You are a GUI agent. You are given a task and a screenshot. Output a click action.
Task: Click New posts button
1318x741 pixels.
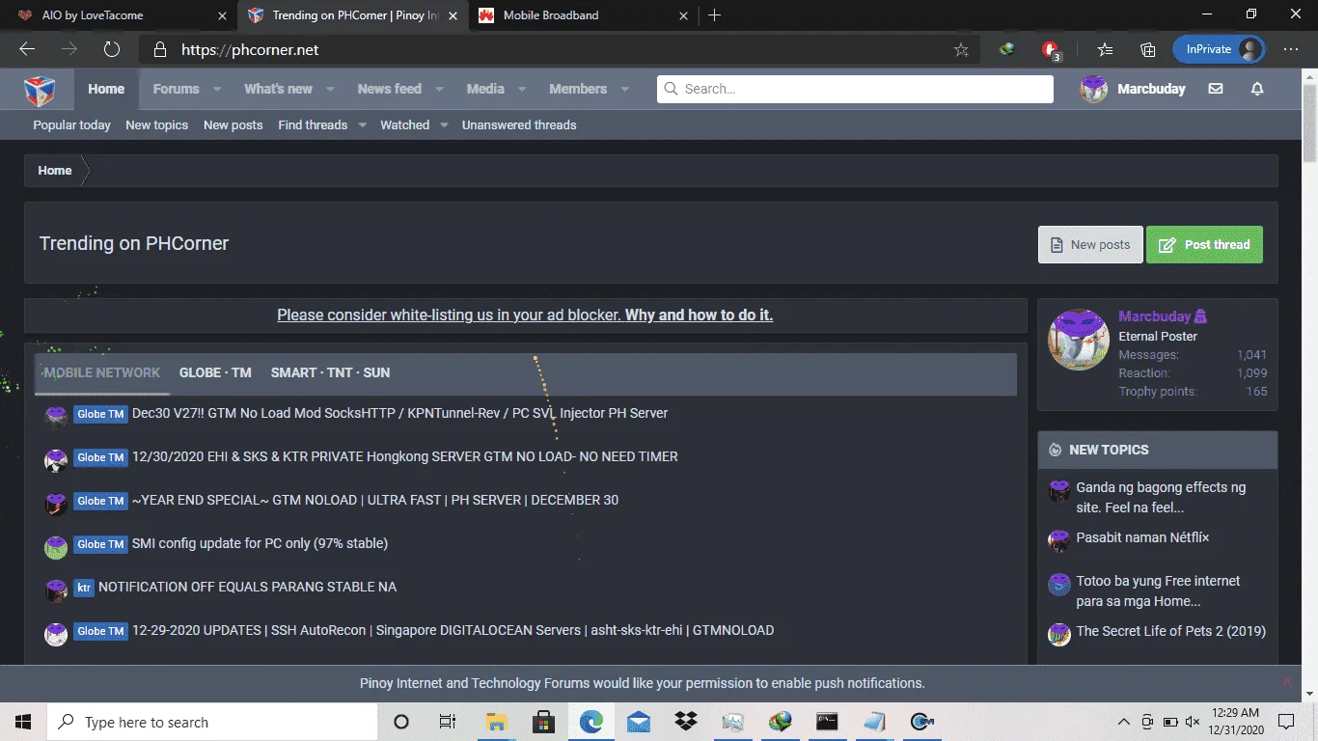(1090, 245)
